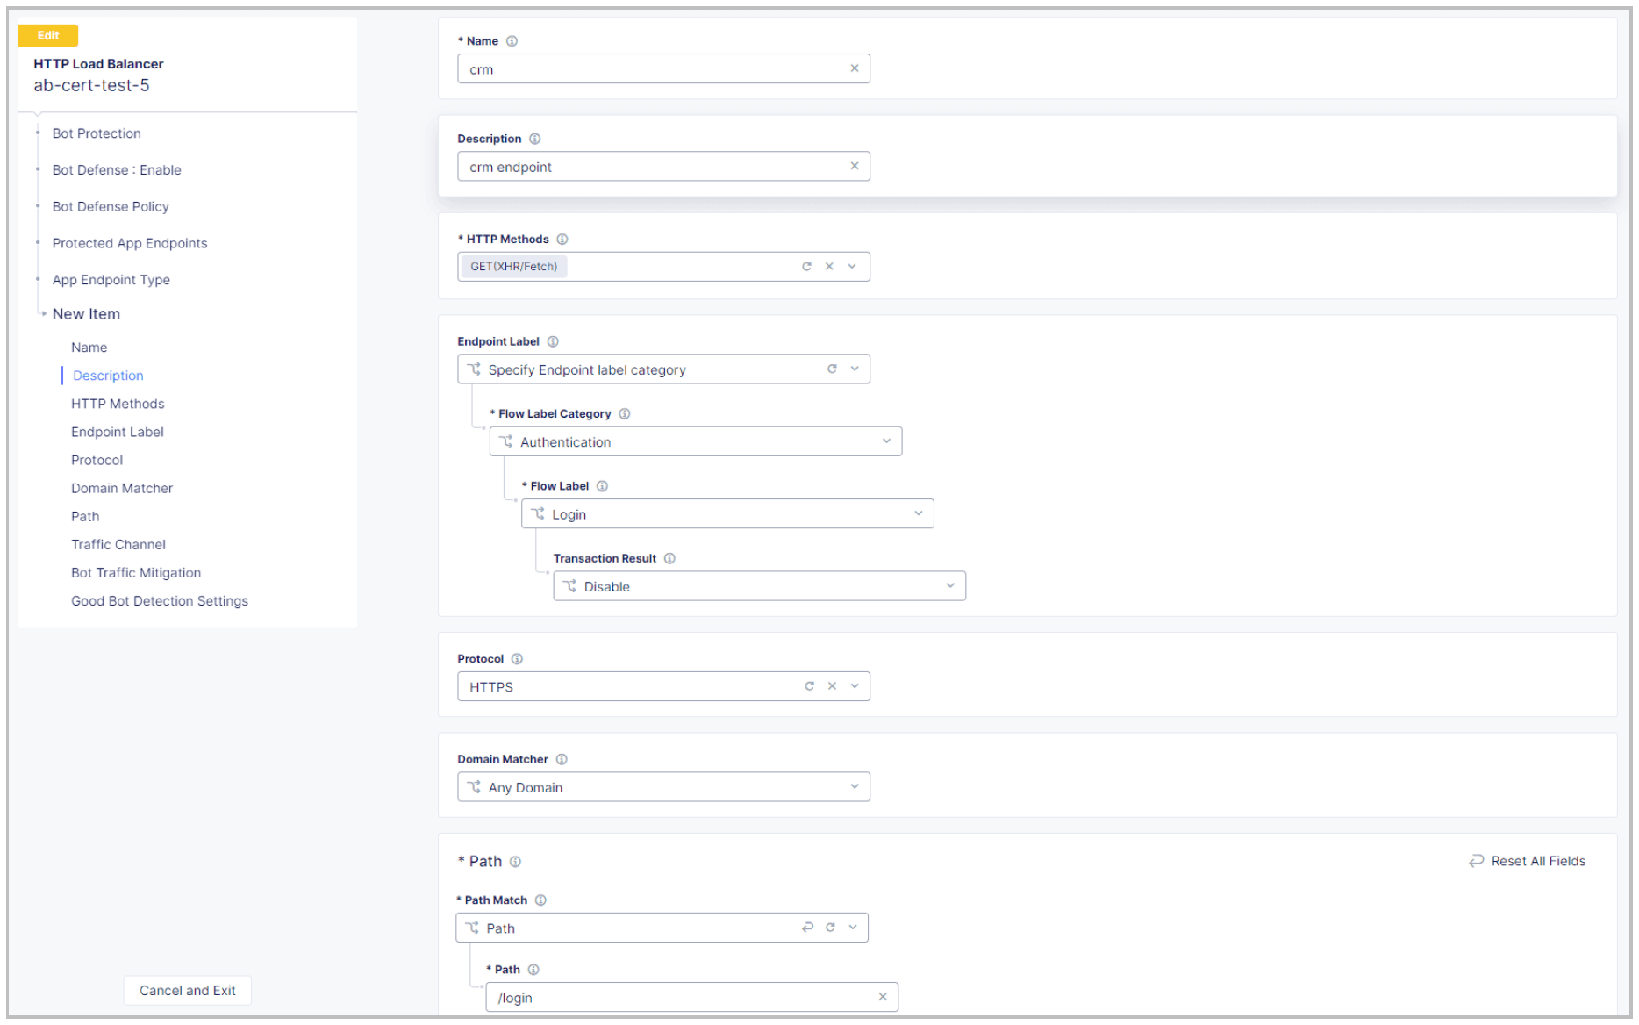Screen dimensions: 1639x1025
Task: Expand the Flow Label Login dropdown
Action: pyautogui.click(x=918, y=513)
